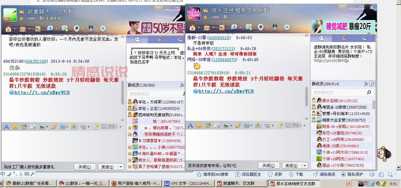Expand the send options arrow in the 丽水在线 window
This screenshot has width=401, height=188.
click(305, 165)
